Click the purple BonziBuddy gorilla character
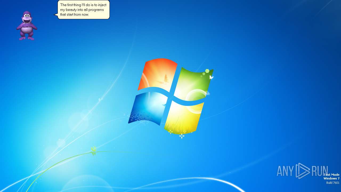This screenshot has height=192, width=341. [x=27, y=26]
